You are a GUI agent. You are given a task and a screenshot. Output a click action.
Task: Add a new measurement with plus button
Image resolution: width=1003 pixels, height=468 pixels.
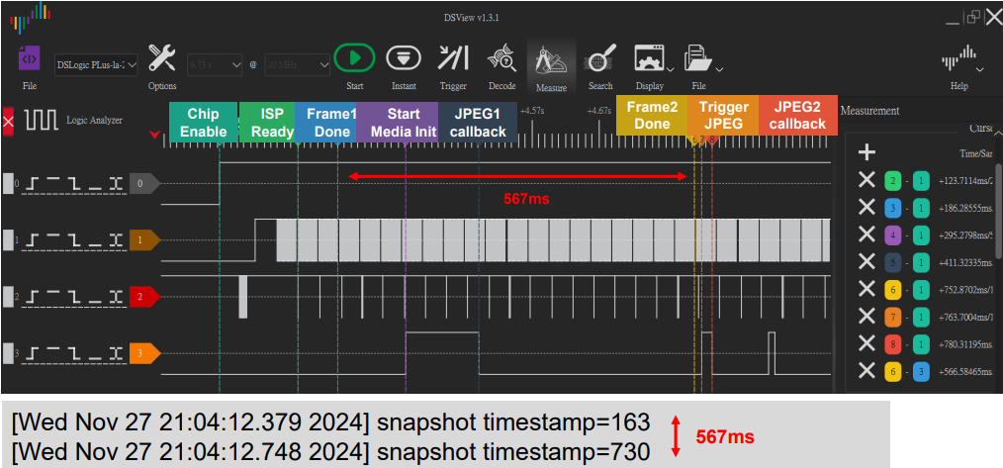pos(866,151)
